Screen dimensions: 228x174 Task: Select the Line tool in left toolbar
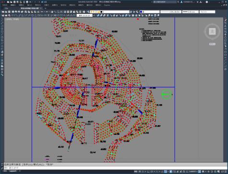pyautogui.click(x=2, y=20)
